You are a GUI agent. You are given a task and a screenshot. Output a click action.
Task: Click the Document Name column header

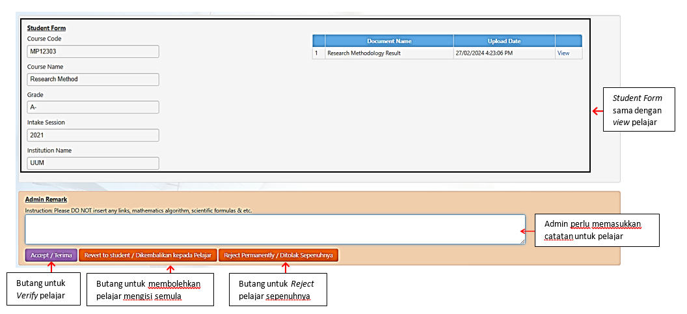[x=389, y=41]
